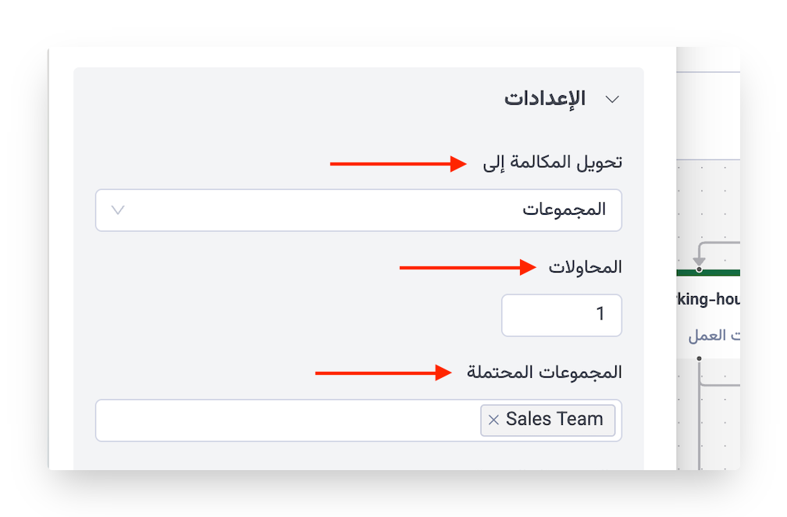Click the dropdown arrow of call transfer field
This screenshot has height=517, width=787.
click(x=118, y=210)
